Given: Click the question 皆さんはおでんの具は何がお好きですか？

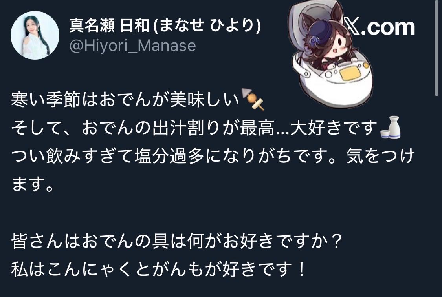Looking at the screenshot, I should [x=177, y=241].
